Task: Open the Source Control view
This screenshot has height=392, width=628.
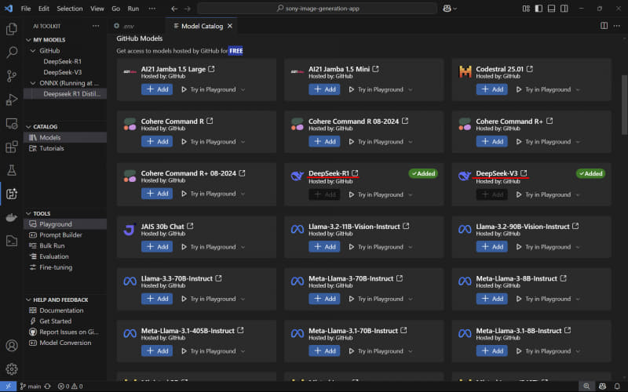Action: pos(12,75)
